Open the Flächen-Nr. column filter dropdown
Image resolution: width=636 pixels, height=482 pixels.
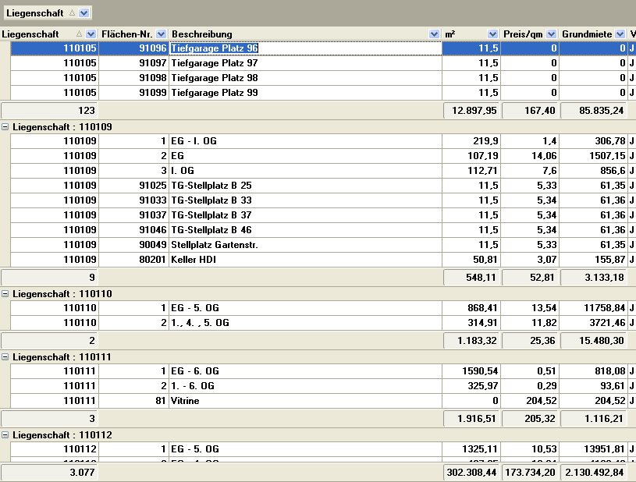tap(162, 34)
